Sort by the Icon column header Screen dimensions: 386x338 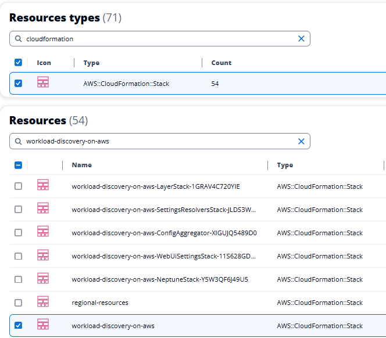pos(44,63)
